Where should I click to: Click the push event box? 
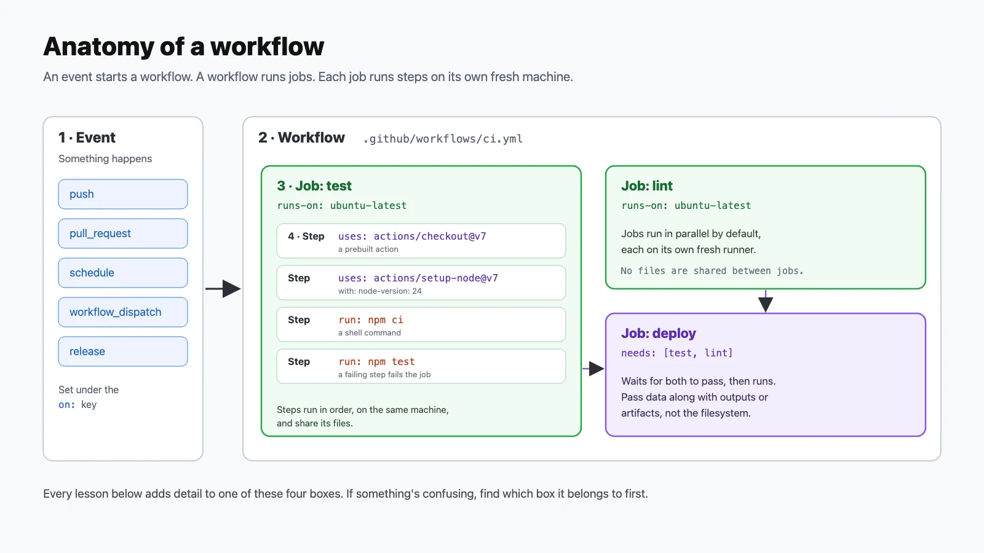coord(123,194)
